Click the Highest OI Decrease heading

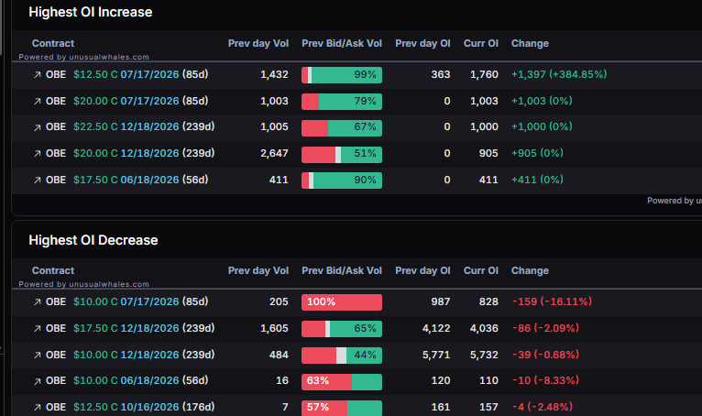coord(93,240)
